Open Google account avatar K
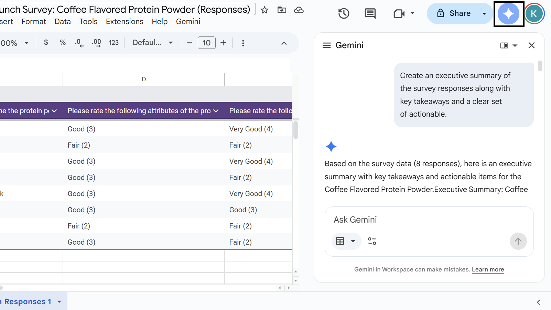 534,13
